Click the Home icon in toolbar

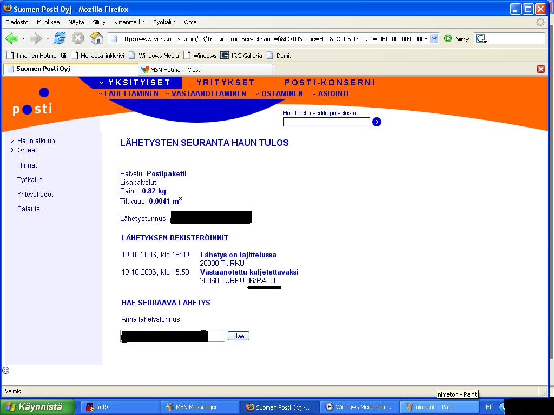(97, 38)
